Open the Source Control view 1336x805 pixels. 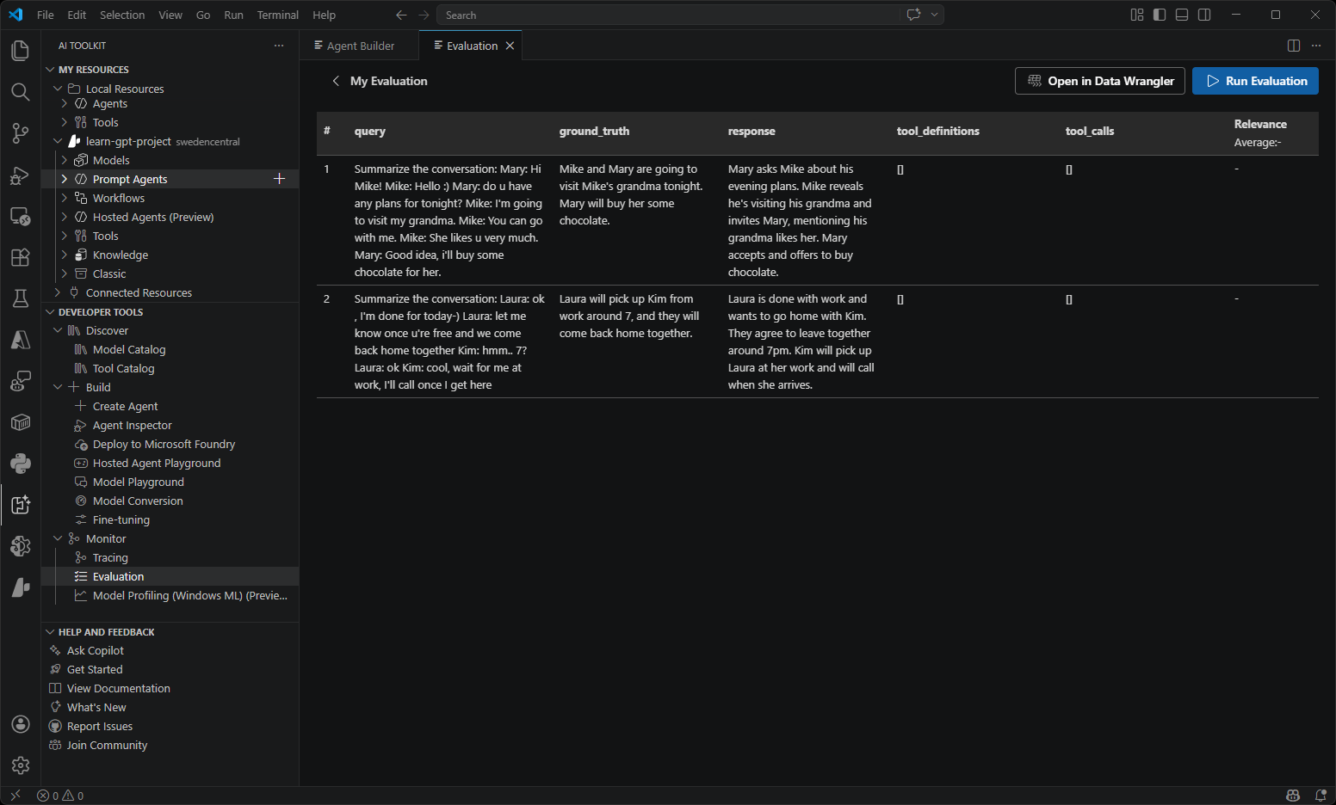(x=21, y=133)
